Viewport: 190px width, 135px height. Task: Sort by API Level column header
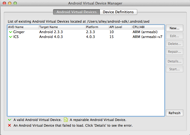120,27
